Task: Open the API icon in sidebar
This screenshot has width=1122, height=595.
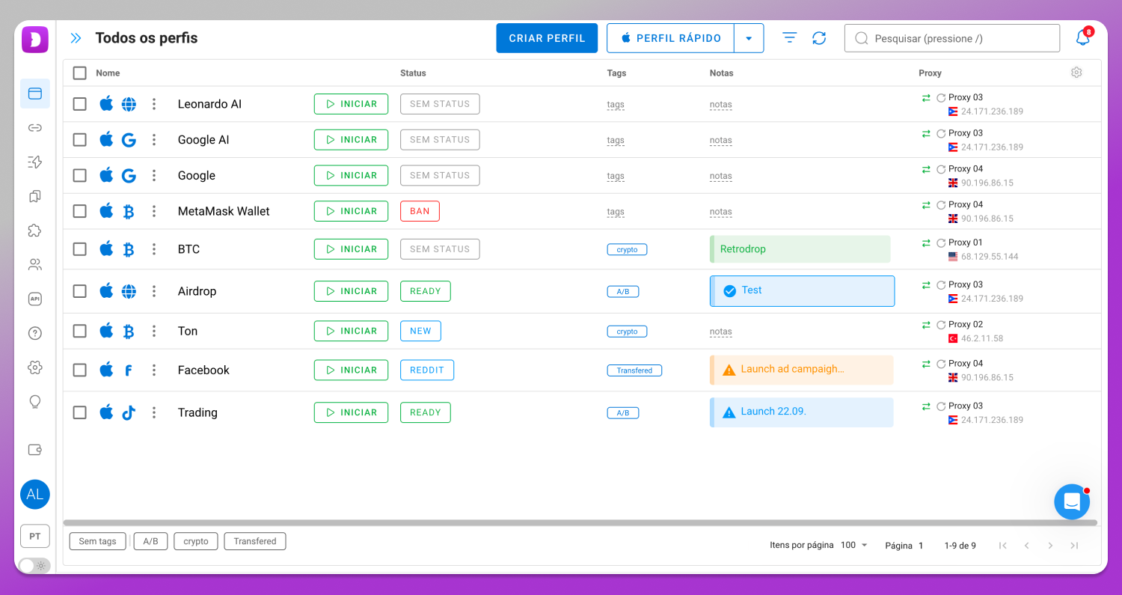Action: pyautogui.click(x=34, y=299)
